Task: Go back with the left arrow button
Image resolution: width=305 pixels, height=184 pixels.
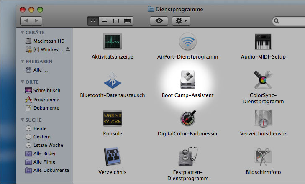Action: pyautogui.click(x=26, y=21)
